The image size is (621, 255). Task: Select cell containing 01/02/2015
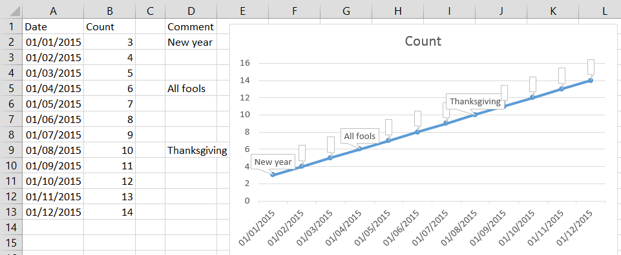[x=53, y=57]
